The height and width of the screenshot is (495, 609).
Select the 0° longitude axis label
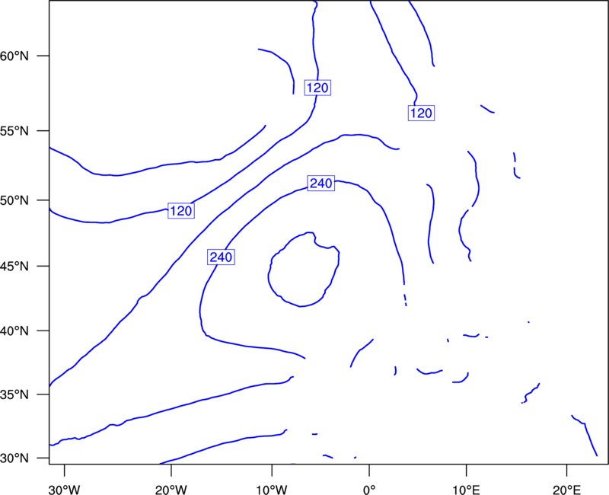[x=369, y=490]
